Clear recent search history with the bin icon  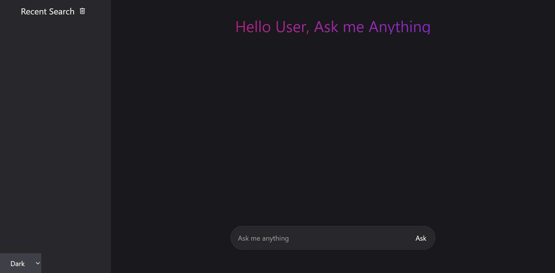point(82,11)
